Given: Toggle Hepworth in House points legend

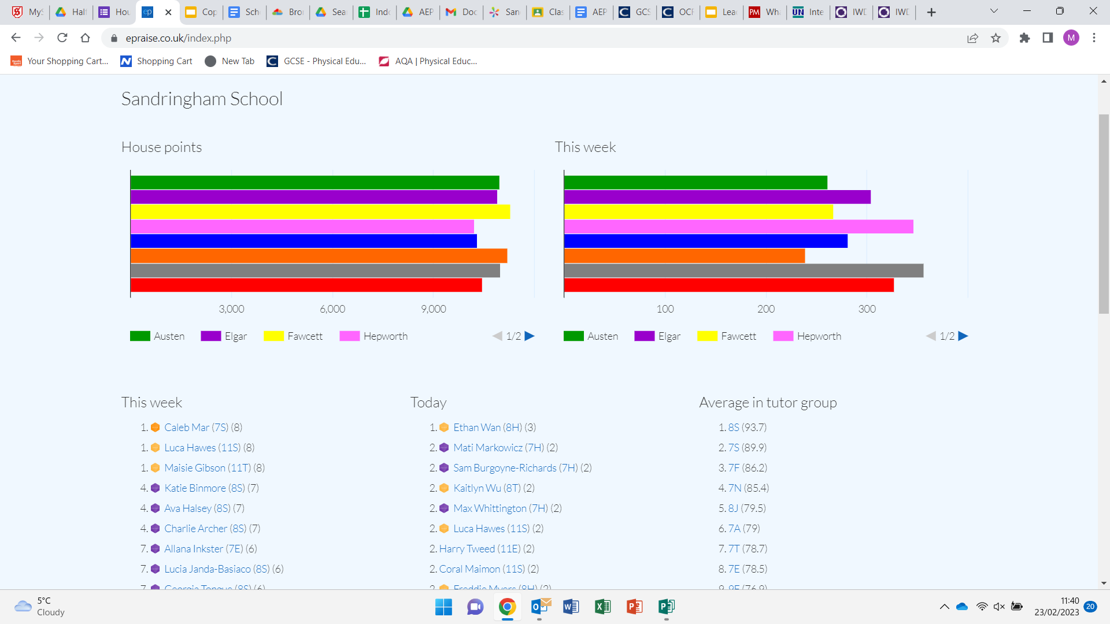Looking at the screenshot, I should 373,336.
